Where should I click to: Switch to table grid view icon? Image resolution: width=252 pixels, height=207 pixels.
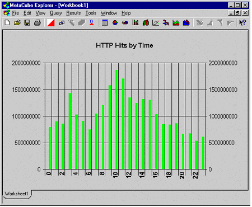(x=105, y=23)
